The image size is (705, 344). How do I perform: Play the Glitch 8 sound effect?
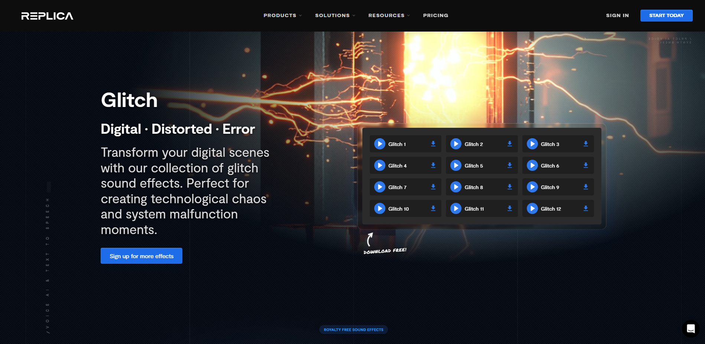click(x=456, y=187)
